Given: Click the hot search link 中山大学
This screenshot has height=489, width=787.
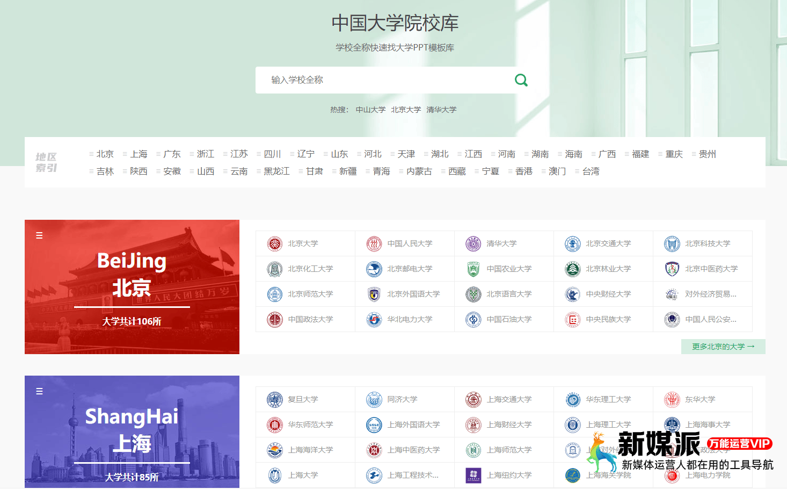Looking at the screenshot, I should pos(370,110).
